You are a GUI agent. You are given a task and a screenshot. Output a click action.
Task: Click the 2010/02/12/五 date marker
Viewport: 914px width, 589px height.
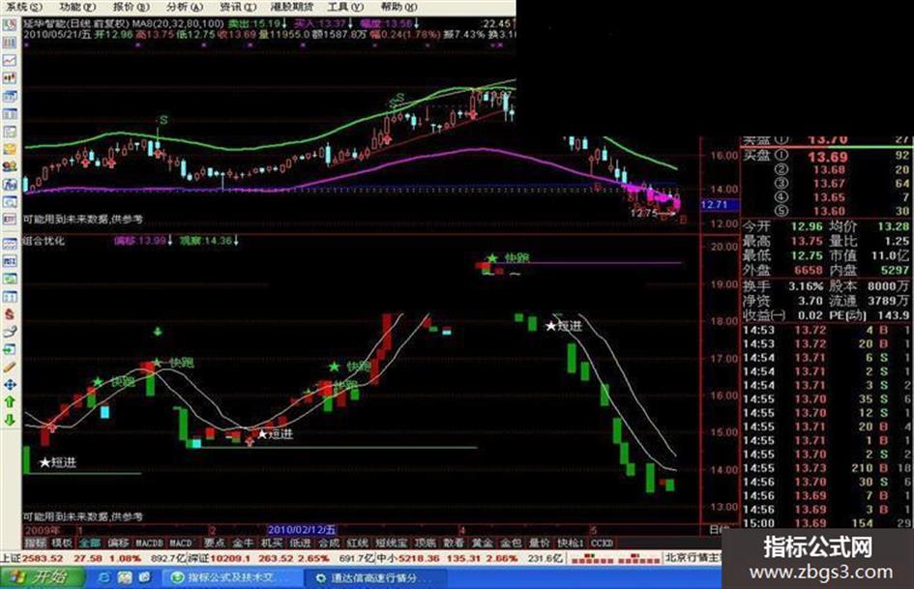pyautogui.click(x=302, y=530)
